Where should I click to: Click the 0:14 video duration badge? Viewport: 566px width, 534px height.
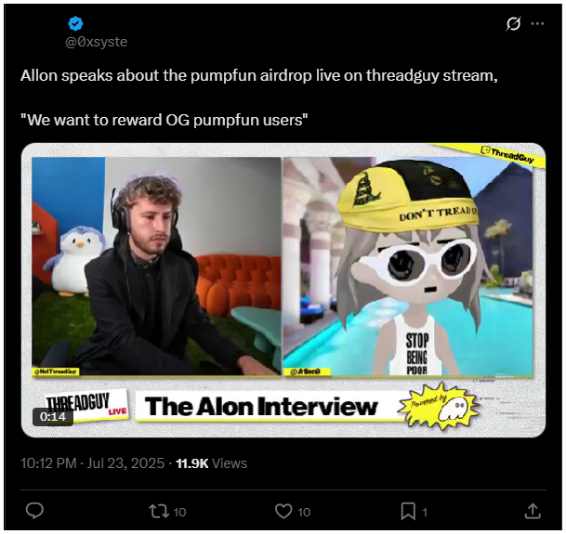(x=53, y=416)
